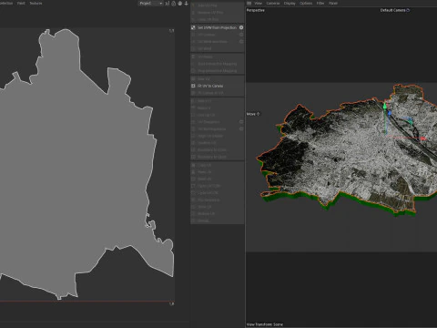
Task: Click the Boundary to Quad icon
Action: coord(193,157)
